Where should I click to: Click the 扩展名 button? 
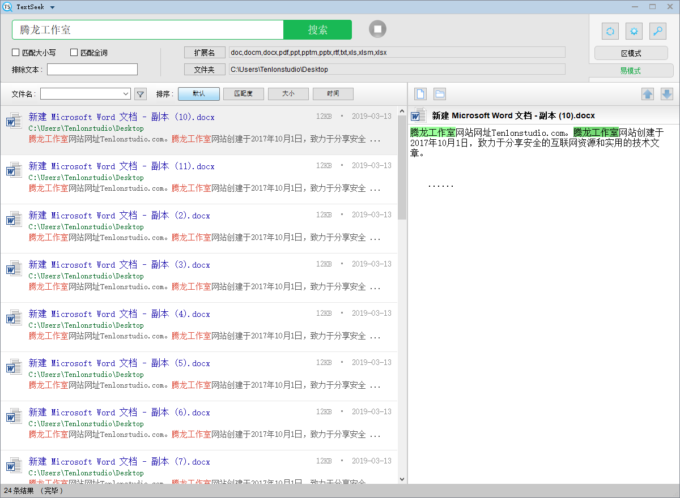click(x=205, y=53)
